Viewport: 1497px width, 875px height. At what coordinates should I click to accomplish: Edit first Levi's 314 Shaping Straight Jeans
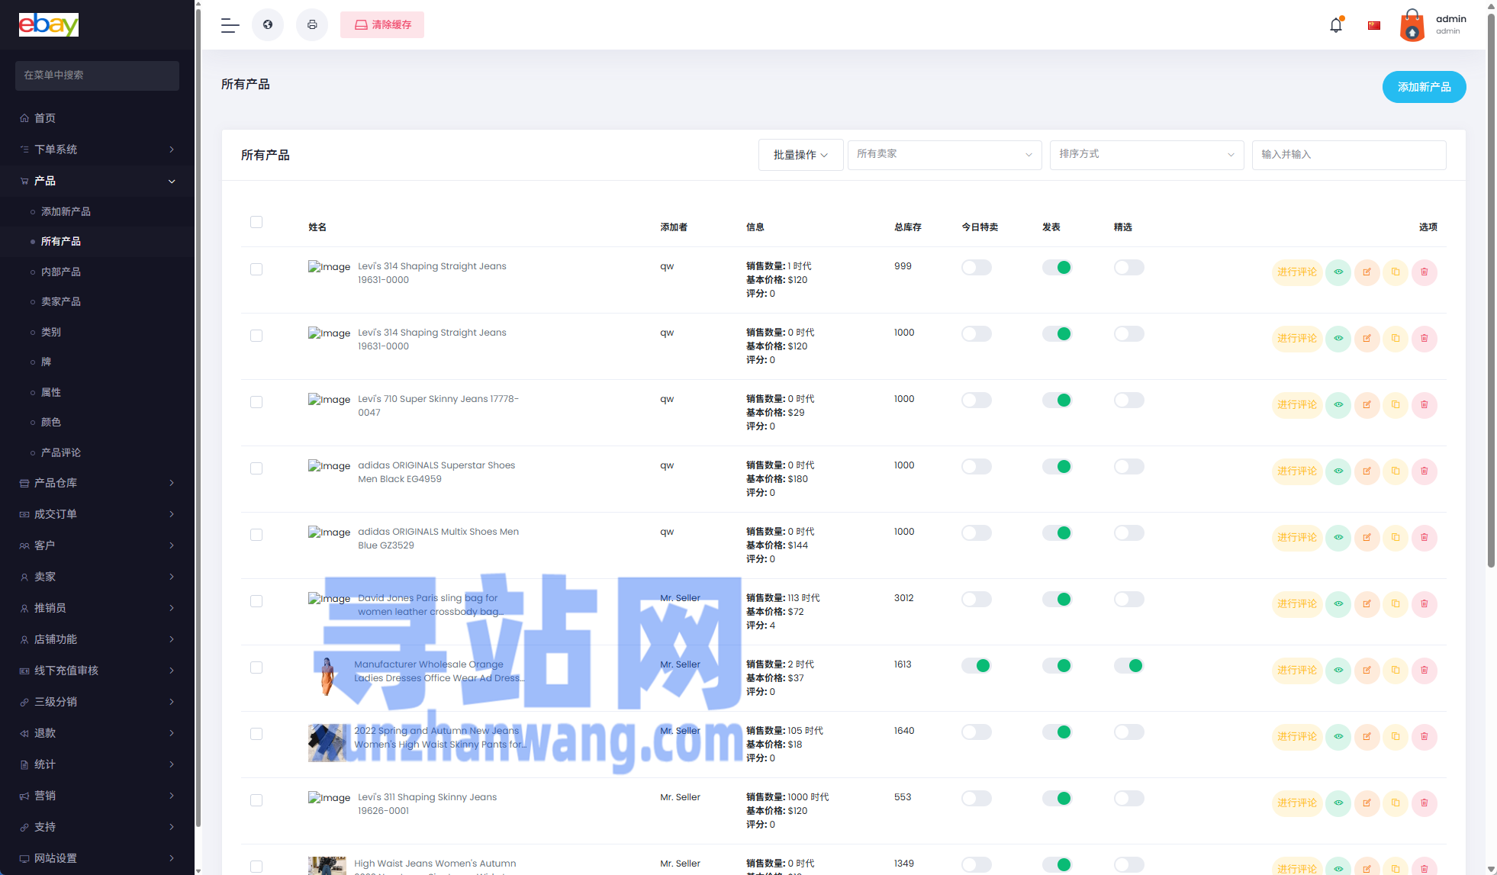1367,272
